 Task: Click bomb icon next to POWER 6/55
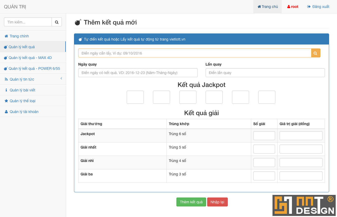pos(6,68)
